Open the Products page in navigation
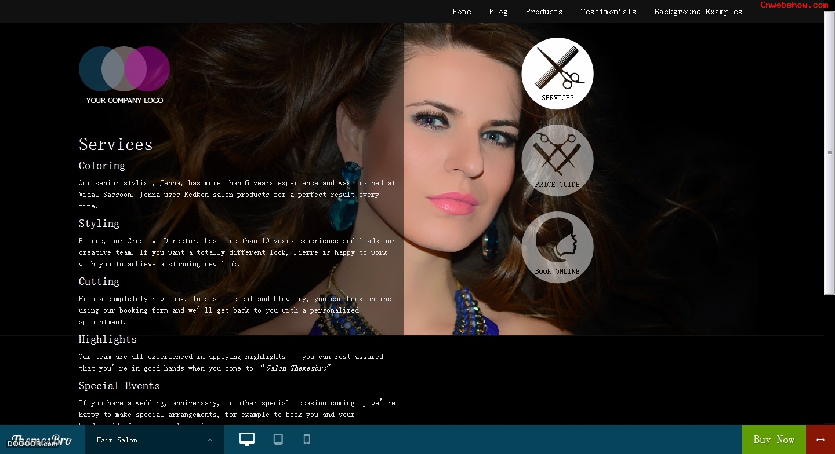 pyautogui.click(x=544, y=12)
